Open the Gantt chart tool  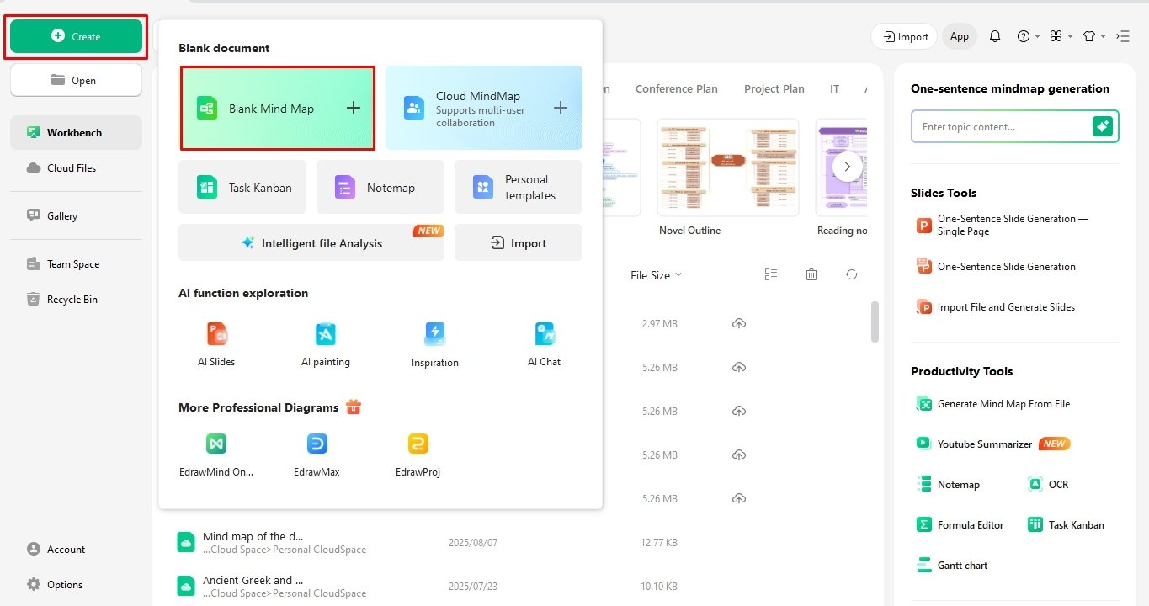click(952, 565)
